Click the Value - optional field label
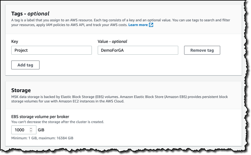The width and height of the screenshot is (251, 155). pos(112,41)
